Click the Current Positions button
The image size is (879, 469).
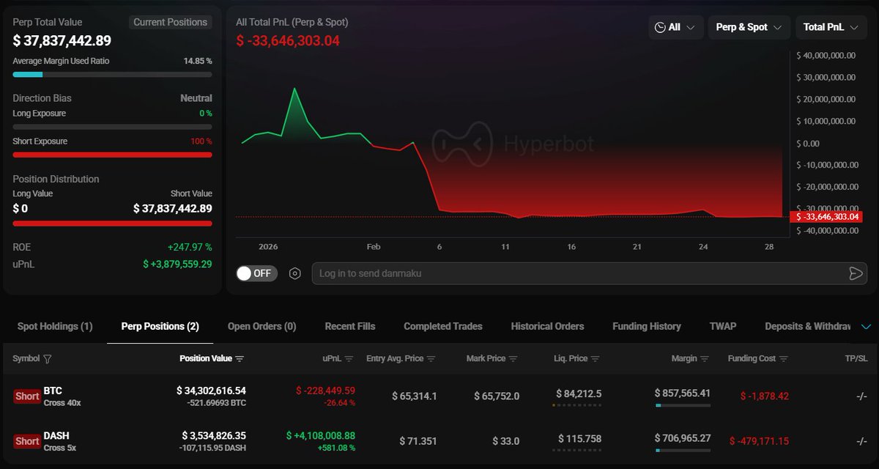pyautogui.click(x=170, y=23)
